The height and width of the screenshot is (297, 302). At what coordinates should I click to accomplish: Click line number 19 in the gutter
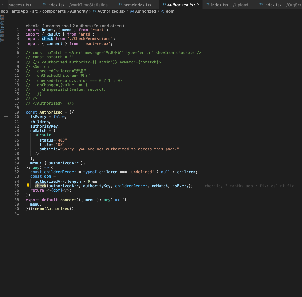pyautogui.click(x=17, y=112)
